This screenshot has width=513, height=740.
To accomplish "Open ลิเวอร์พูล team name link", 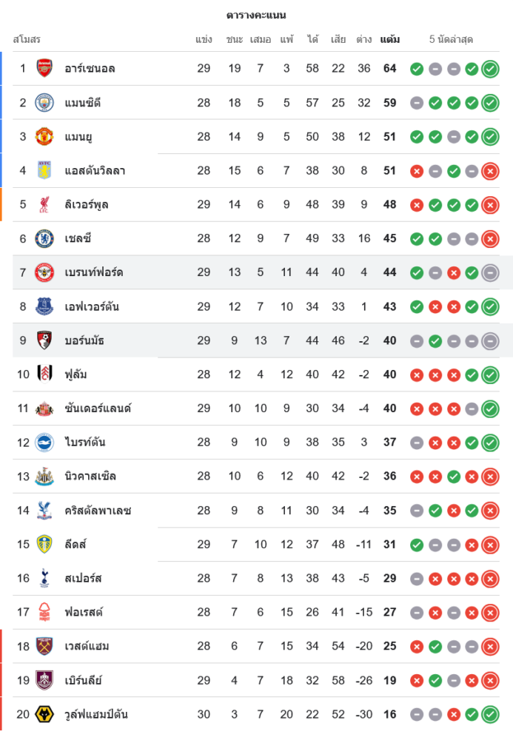I will coord(87,205).
